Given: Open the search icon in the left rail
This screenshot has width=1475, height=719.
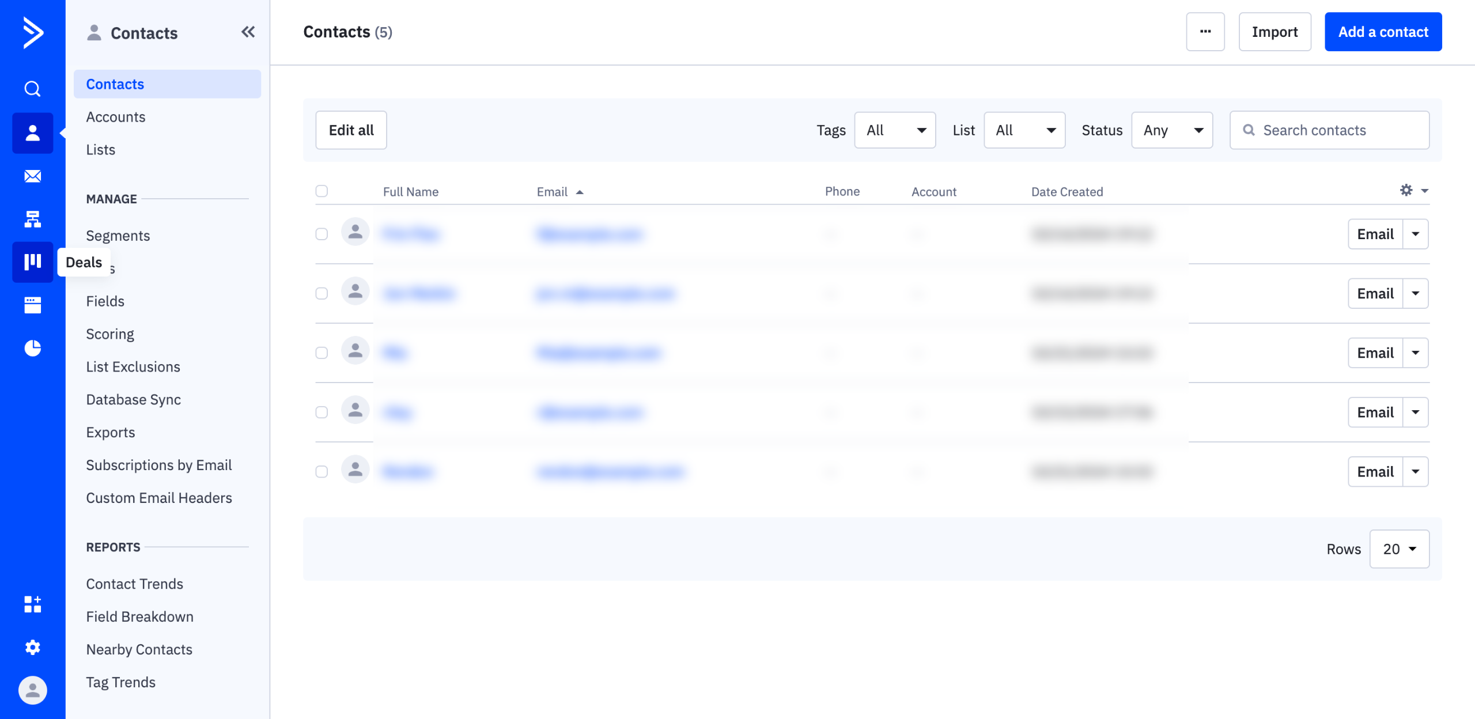Looking at the screenshot, I should [32, 89].
